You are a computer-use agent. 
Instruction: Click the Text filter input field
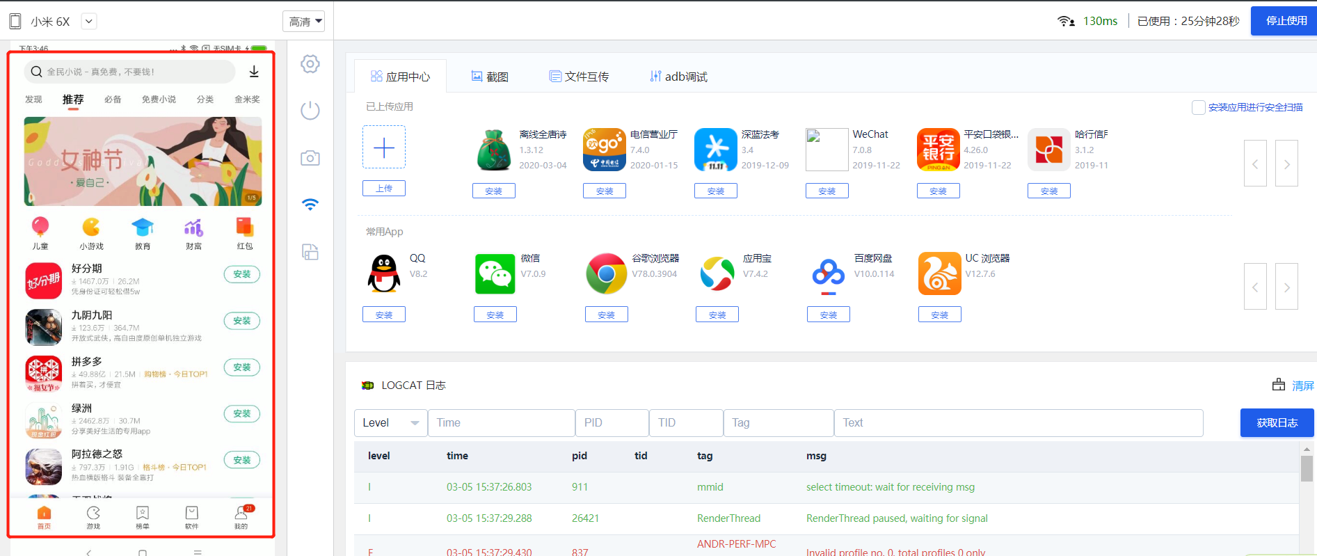pyautogui.click(x=1019, y=422)
